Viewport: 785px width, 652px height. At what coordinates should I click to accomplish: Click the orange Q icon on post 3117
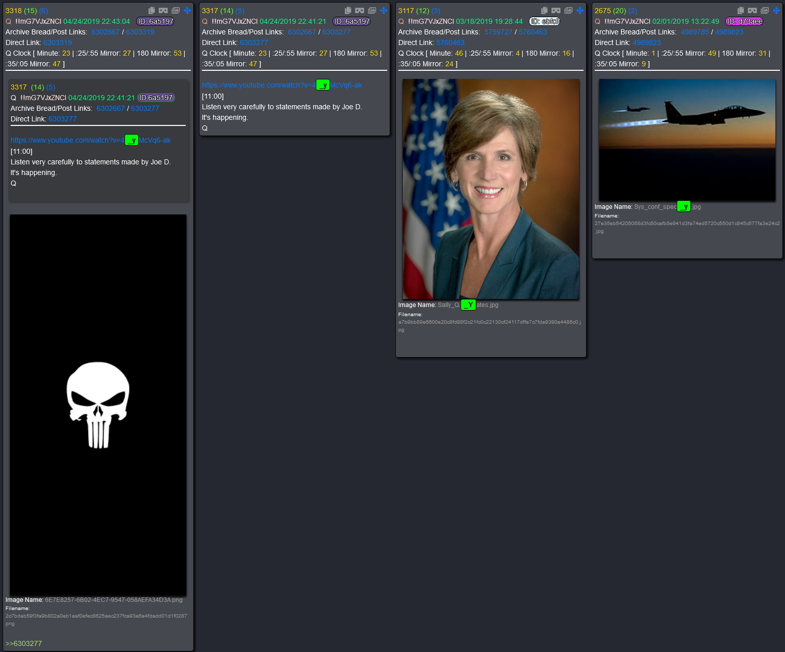click(x=401, y=21)
